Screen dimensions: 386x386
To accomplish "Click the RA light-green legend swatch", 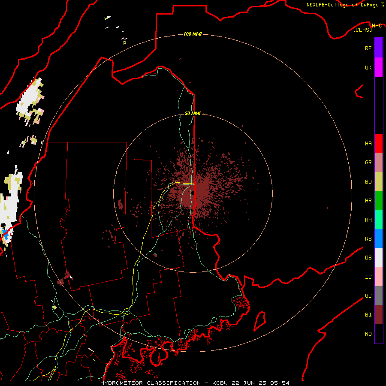I will click(379, 220).
